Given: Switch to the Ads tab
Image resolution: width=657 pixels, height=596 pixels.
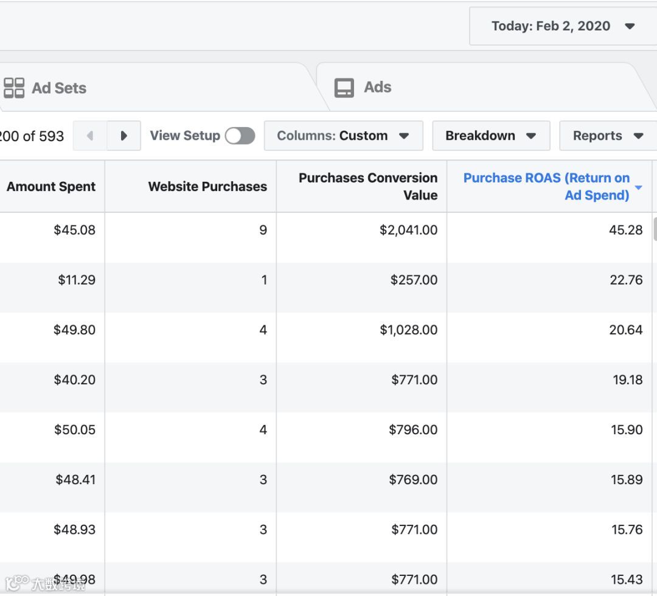Looking at the screenshot, I should (x=377, y=88).
